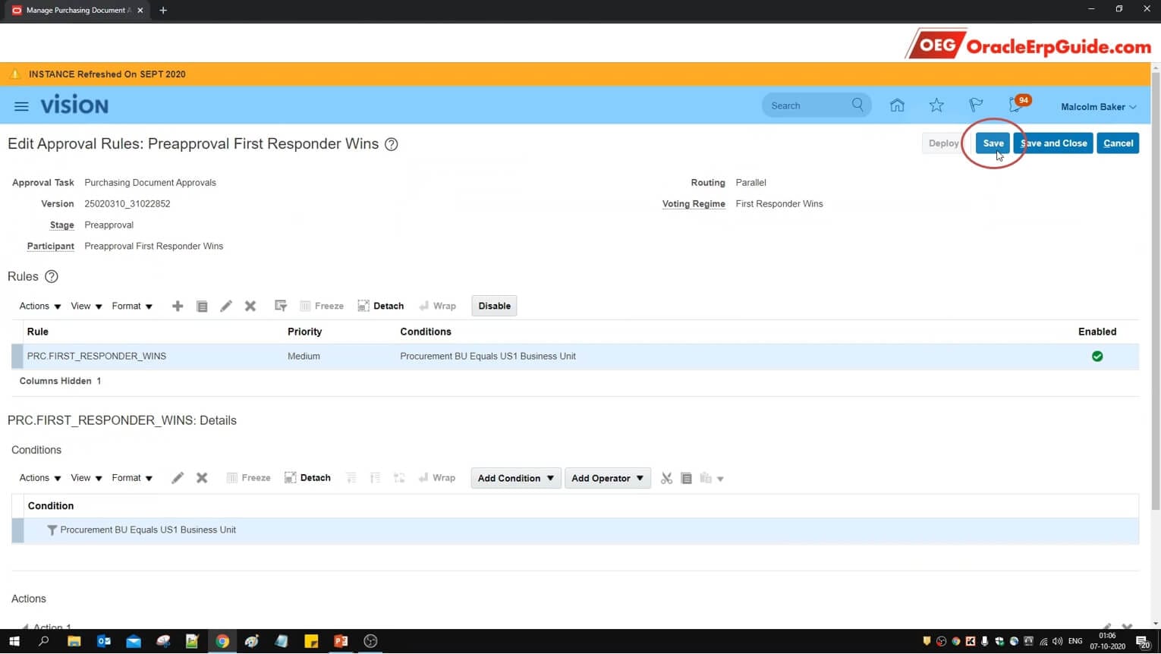This screenshot has width=1161, height=654.
Task: Click help icon next to Rules heading
Action: 52,276
